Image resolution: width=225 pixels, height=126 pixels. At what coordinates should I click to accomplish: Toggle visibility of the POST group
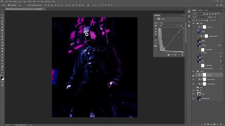pos(193,23)
